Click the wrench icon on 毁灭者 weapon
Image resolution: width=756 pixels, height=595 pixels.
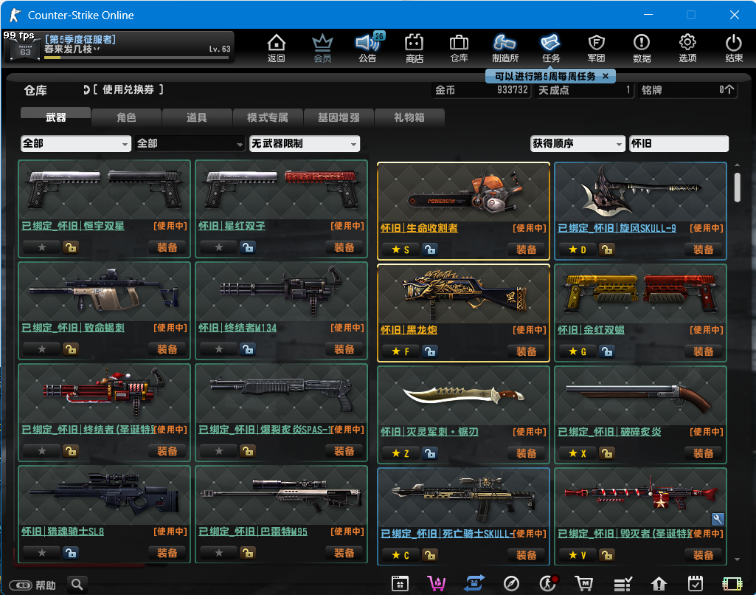tap(718, 519)
